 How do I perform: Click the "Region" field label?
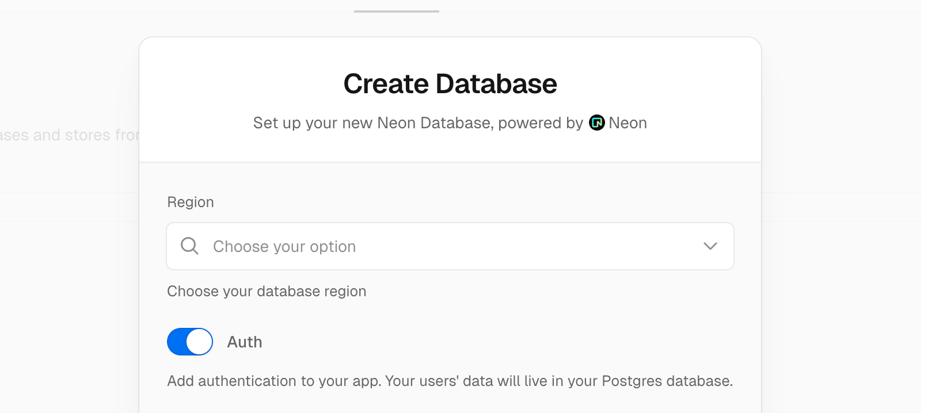click(x=191, y=202)
